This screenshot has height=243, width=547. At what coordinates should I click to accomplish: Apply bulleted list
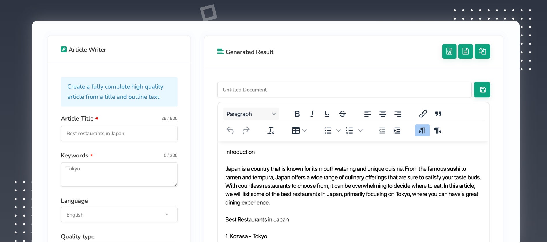tap(328, 130)
